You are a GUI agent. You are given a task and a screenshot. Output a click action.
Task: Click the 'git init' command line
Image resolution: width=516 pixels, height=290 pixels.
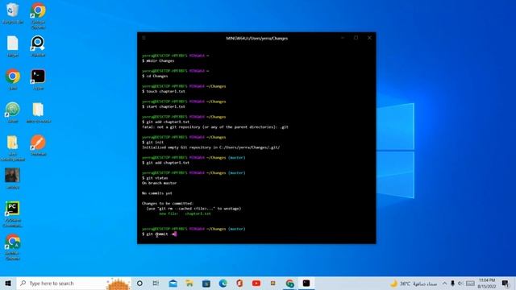pyautogui.click(x=153, y=143)
